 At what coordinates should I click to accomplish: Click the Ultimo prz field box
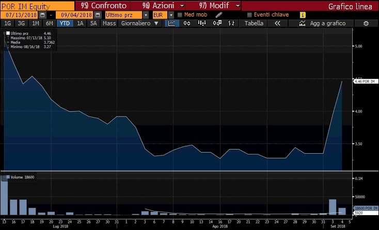123,15
